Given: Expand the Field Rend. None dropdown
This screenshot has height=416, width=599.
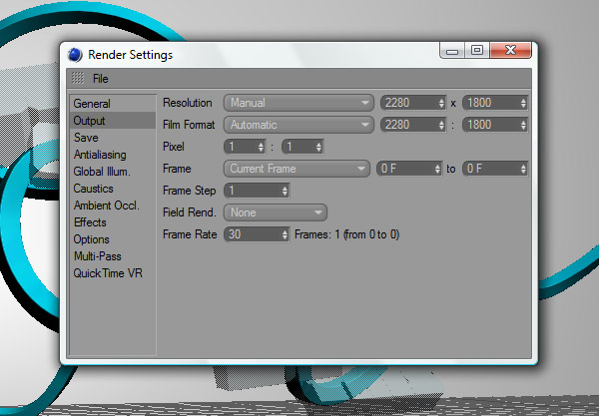Looking at the screenshot, I should click(276, 212).
